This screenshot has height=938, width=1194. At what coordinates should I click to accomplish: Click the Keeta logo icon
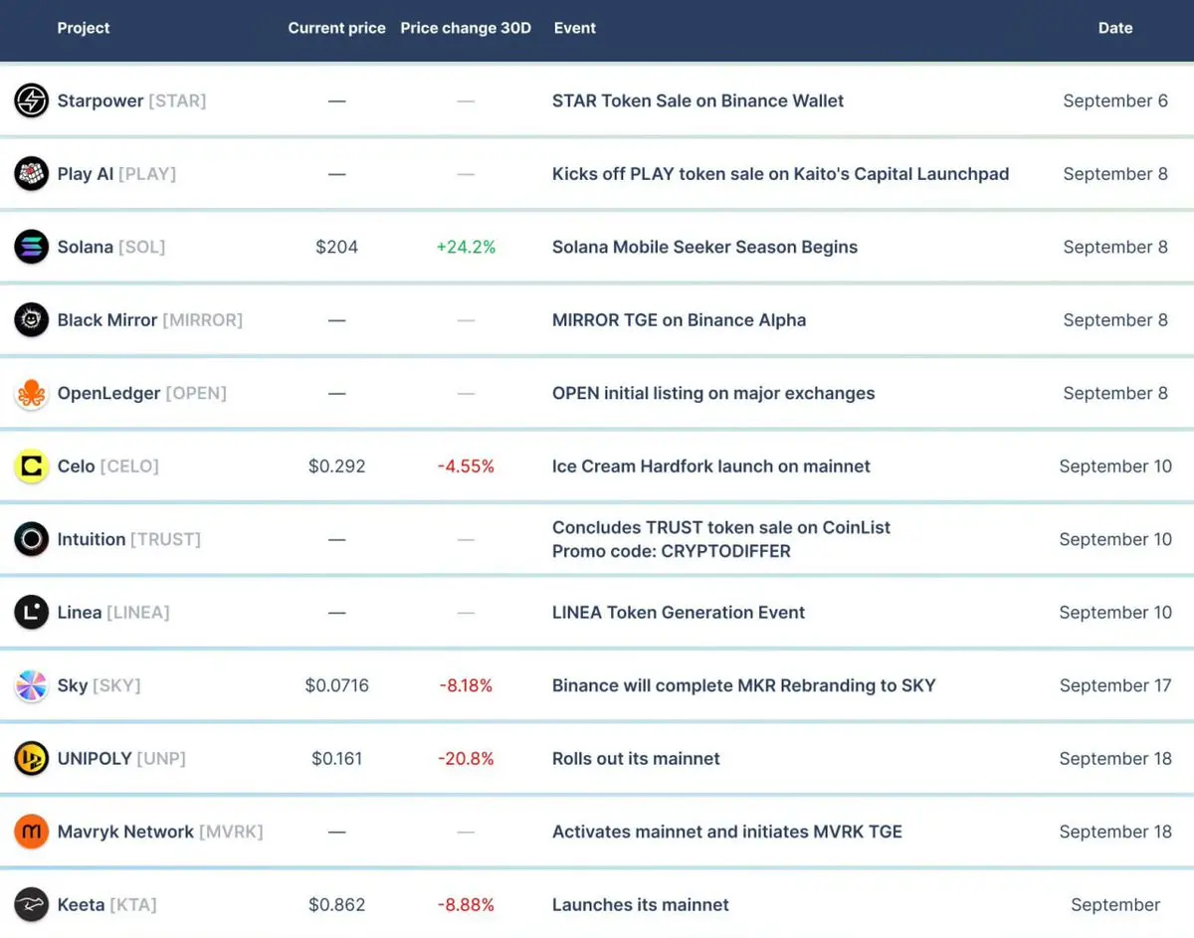tap(32, 905)
